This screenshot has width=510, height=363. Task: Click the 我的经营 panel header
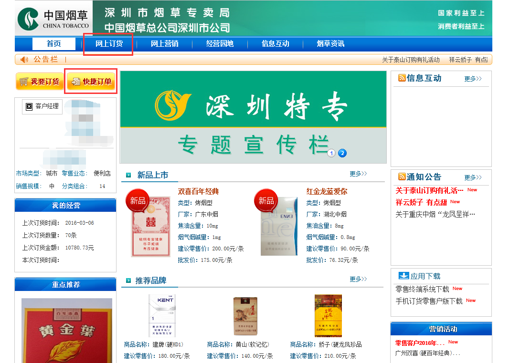coord(65,206)
